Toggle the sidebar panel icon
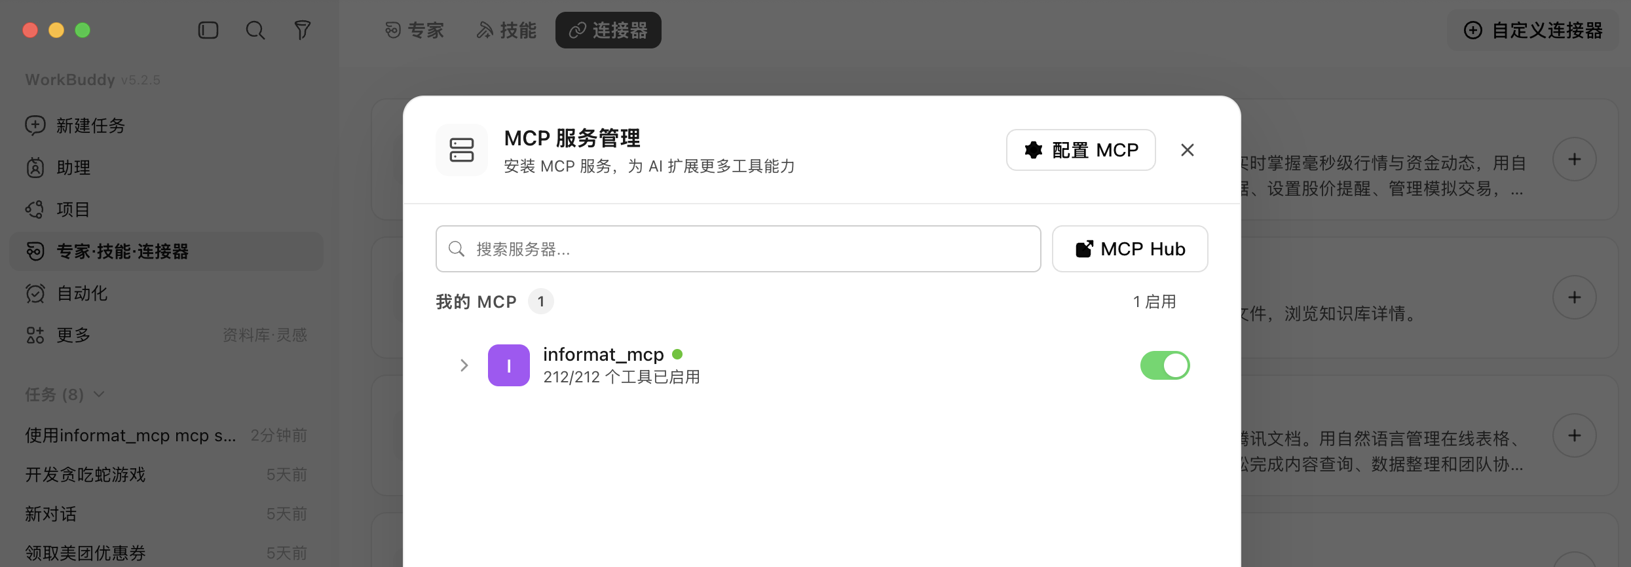The width and height of the screenshot is (1631, 567). pyautogui.click(x=208, y=30)
